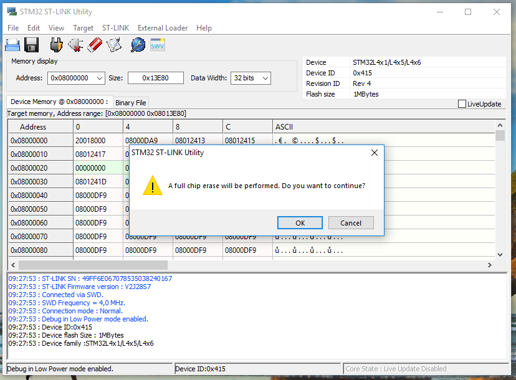This screenshot has width=516, height=380.
Task: Click the Full chip erase eraser icon
Action: [x=95, y=45]
